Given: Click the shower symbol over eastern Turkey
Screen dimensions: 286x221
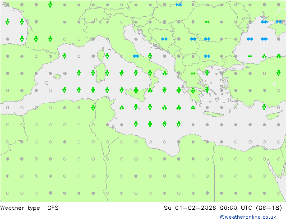Looking at the screenshot, I should click(278, 73).
